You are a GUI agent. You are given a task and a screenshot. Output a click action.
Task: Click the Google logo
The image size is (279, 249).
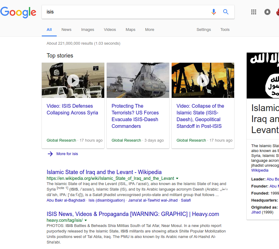click(x=18, y=12)
